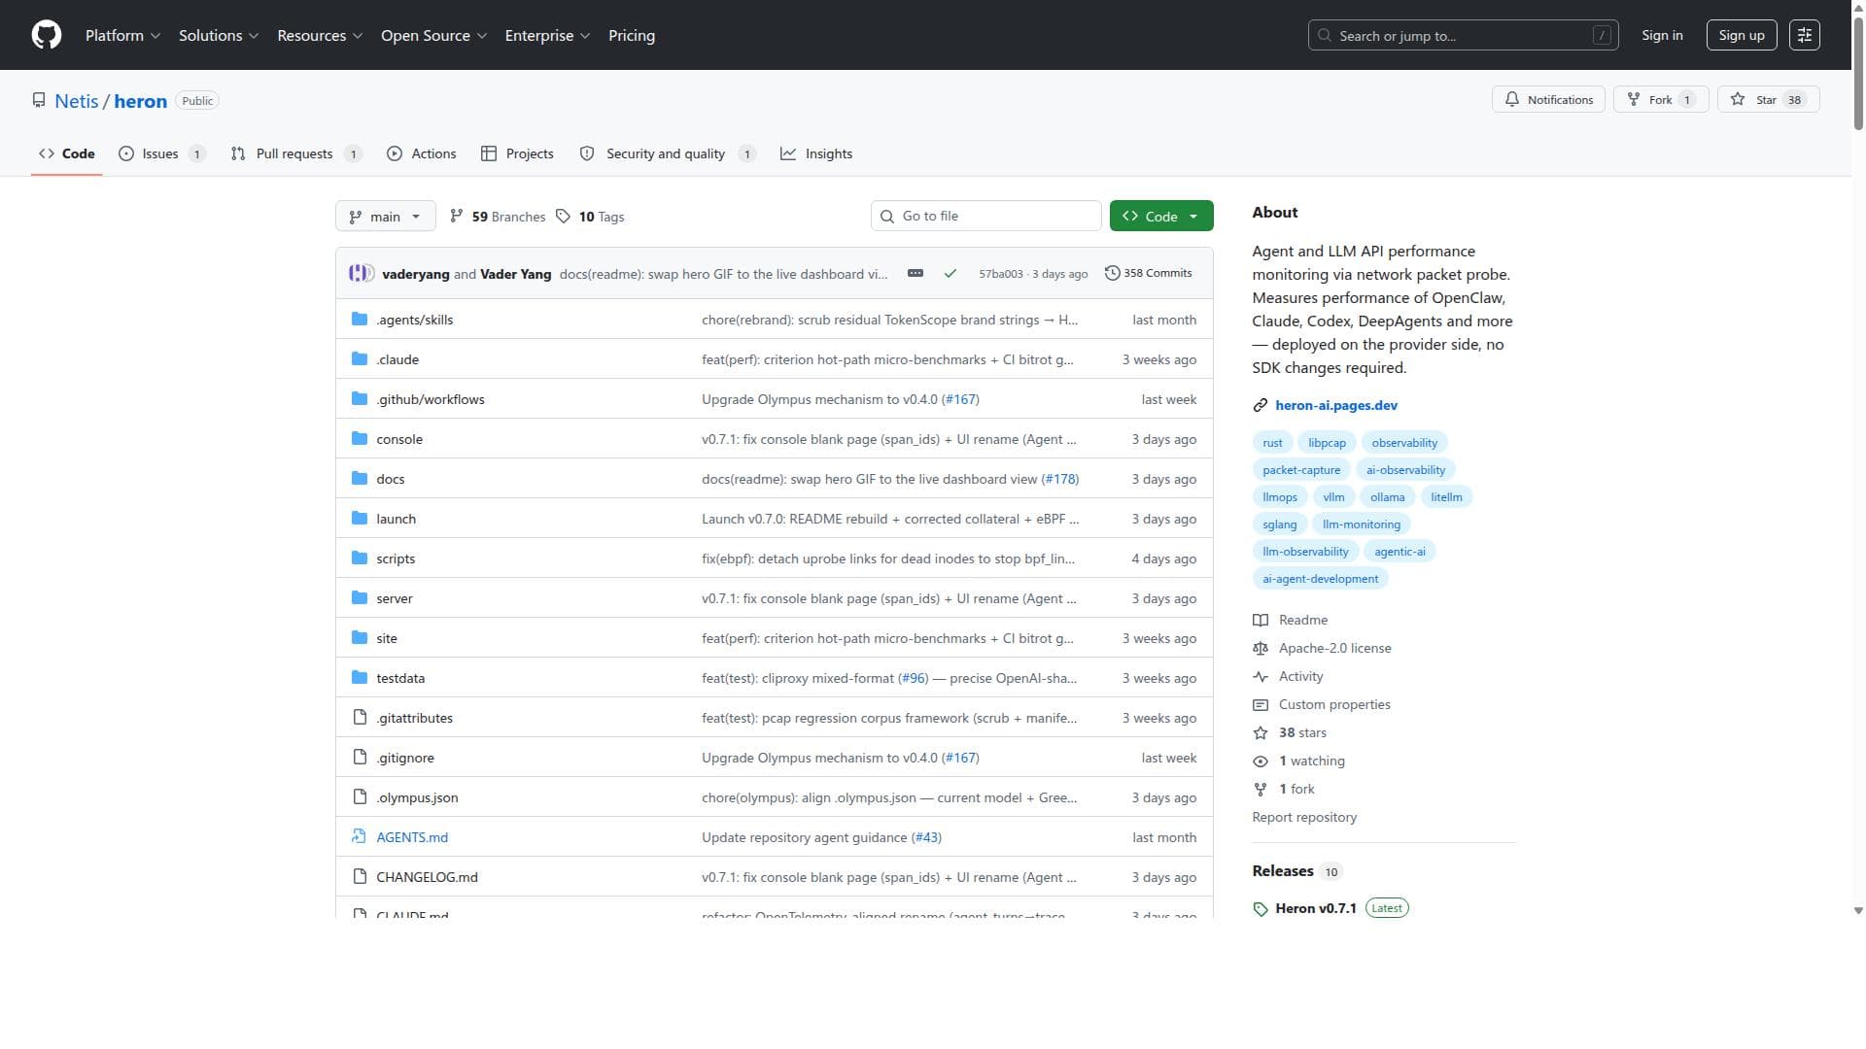Open the .github/workflows folder

click(x=431, y=399)
